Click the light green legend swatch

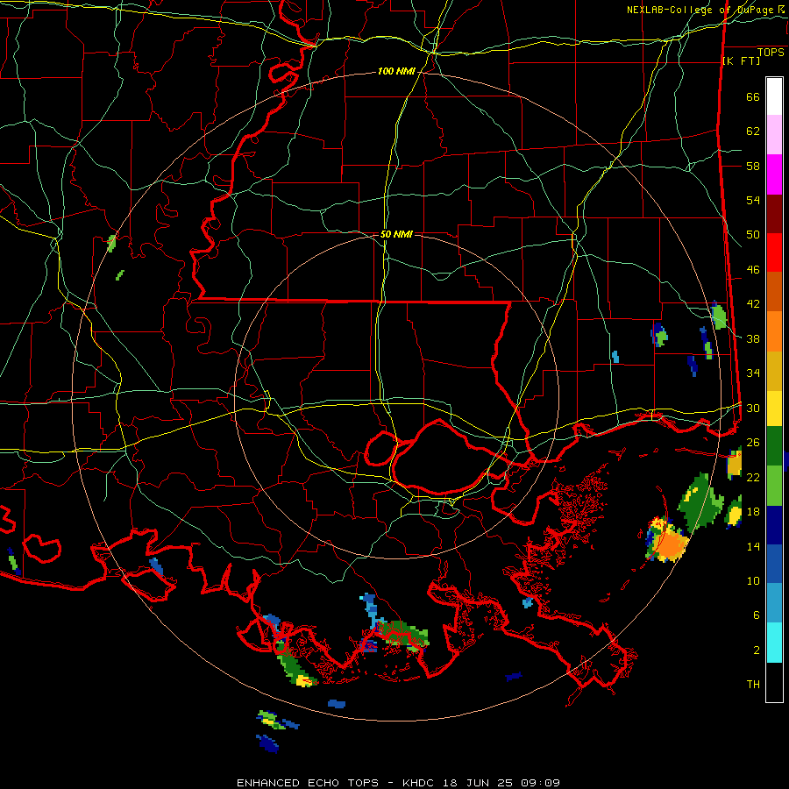(774, 486)
